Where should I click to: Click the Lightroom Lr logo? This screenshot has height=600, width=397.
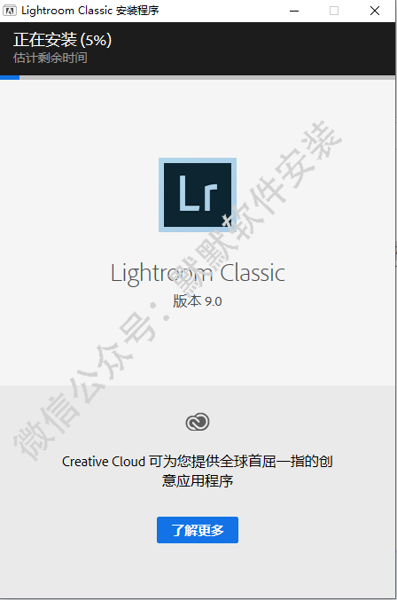click(198, 195)
